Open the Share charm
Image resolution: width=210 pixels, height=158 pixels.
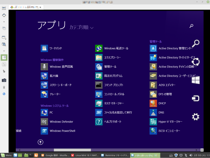click(196, 62)
